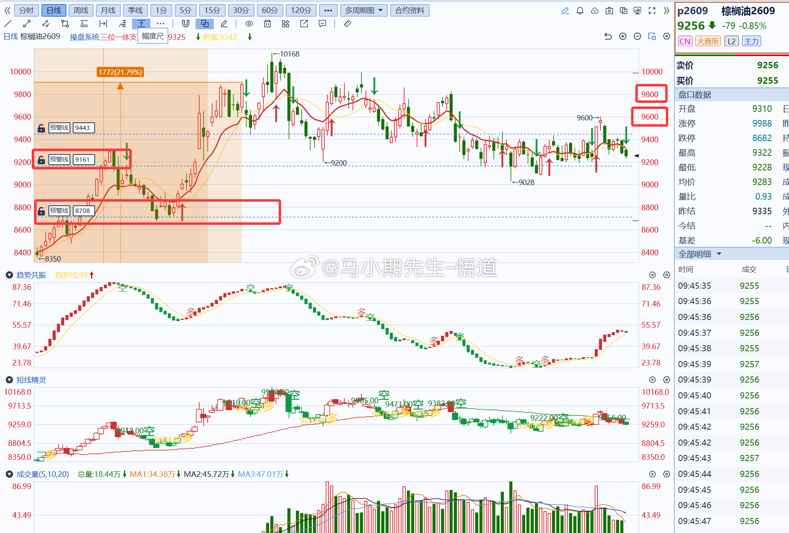Toggle the overlapping squares drawing mode
The width and height of the screenshot is (789, 533).
tap(205, 24)
